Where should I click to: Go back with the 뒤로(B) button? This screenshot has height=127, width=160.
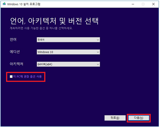[115, 118]
